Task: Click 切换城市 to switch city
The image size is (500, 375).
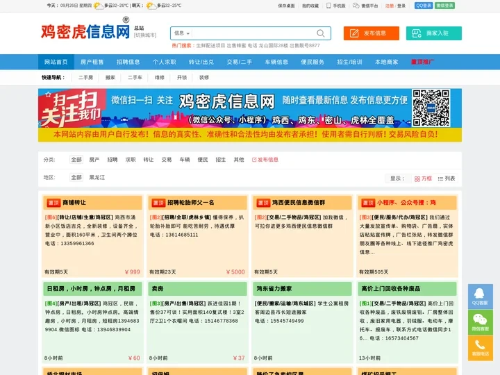Action: (x=145, y=35)
